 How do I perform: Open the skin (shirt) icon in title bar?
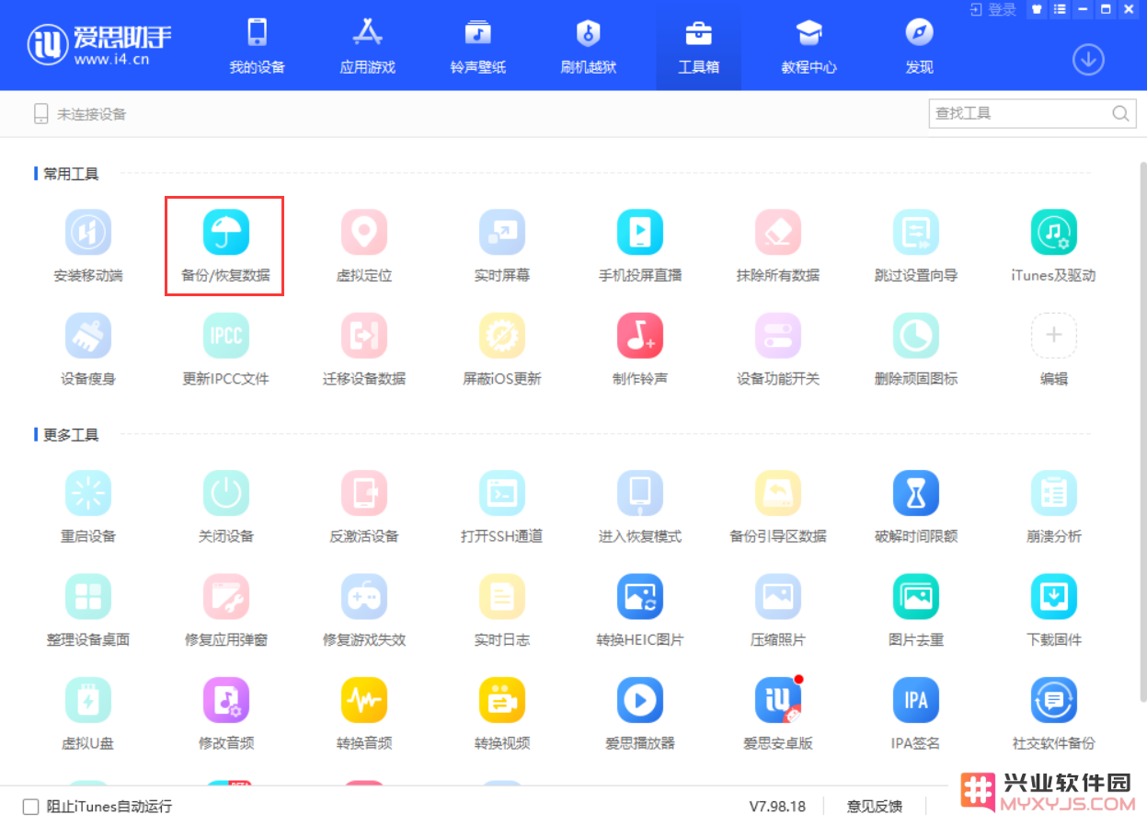1037,9
